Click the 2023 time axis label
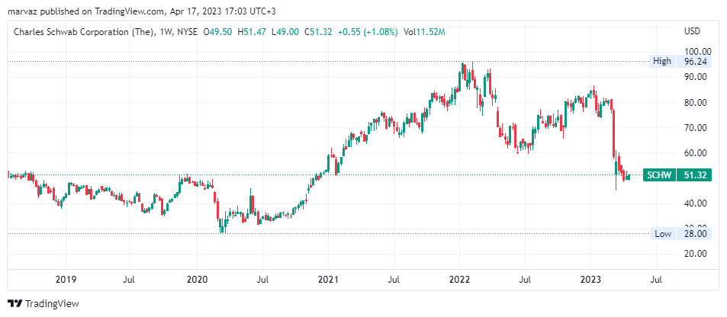This screenshot has height=317, width=727. pos(591,280)
